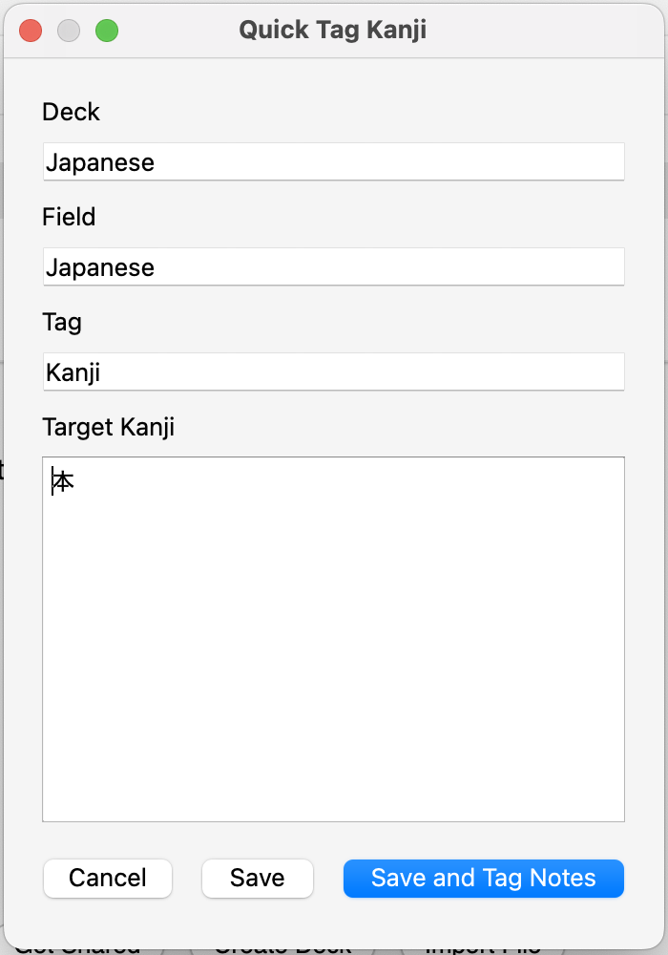Click the Target Kanji label

click(108, 428)
